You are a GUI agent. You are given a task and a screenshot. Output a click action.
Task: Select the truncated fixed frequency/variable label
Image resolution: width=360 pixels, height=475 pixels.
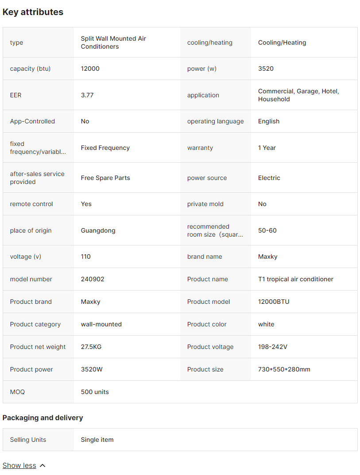(x=38, y=148)
